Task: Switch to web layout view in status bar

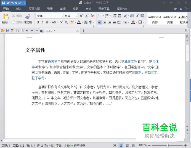Action: tap(133, 146)
